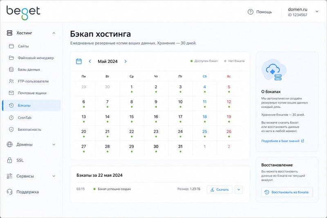This screenshot has height=218, width=327.
Task: Click the 03:15 backup time
Action: 81,189
